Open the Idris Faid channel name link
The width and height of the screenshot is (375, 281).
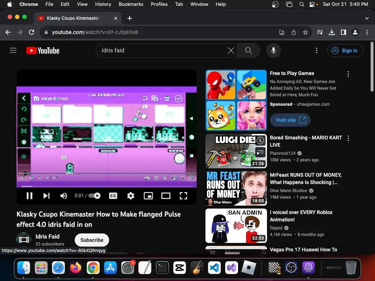point(47,236)
